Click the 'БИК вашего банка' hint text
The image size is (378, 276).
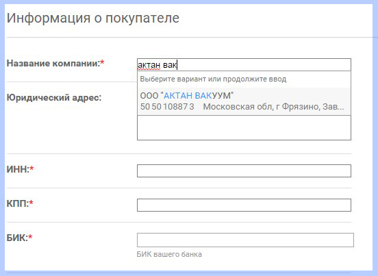(169, 254)
